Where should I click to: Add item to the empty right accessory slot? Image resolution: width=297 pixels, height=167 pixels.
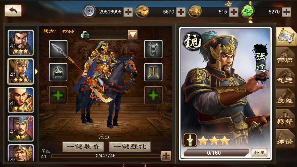(x=153, y=95)
